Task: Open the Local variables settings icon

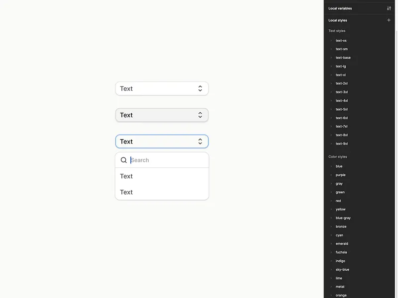Action: [x=389, y=8]
